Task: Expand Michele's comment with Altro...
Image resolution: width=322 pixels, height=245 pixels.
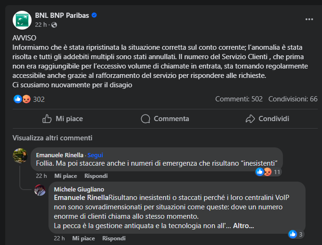Action: [x=243, y=226]
